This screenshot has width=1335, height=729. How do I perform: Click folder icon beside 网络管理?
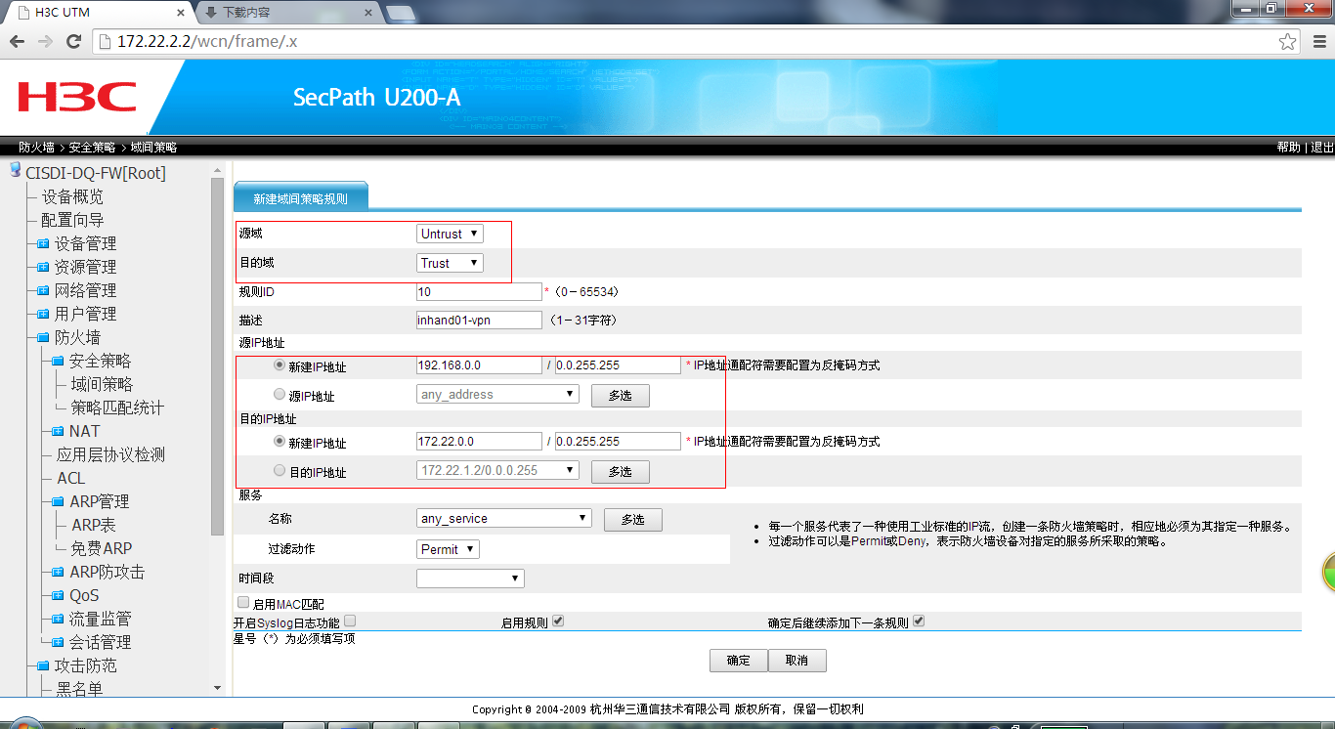(43, 290)
